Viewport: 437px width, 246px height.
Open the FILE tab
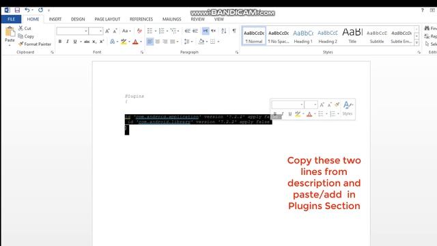(11, 19)
